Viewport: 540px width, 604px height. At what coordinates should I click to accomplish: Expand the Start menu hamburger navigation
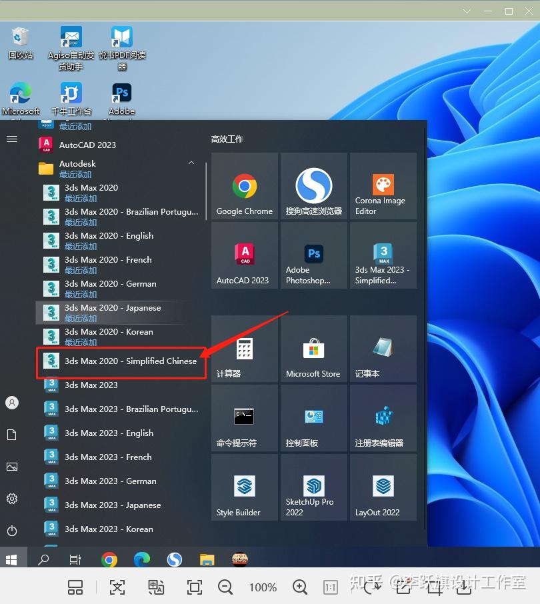pyautogui.click(x=12, y=139)
